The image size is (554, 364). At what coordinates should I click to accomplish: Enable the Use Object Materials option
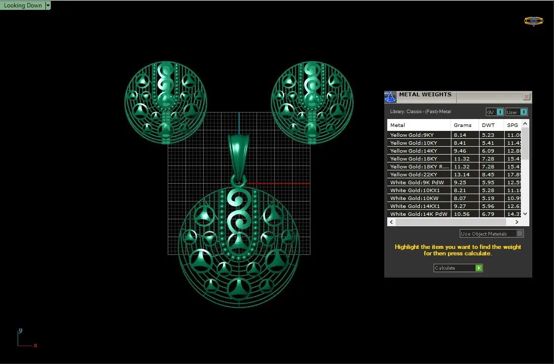point(491,234)
